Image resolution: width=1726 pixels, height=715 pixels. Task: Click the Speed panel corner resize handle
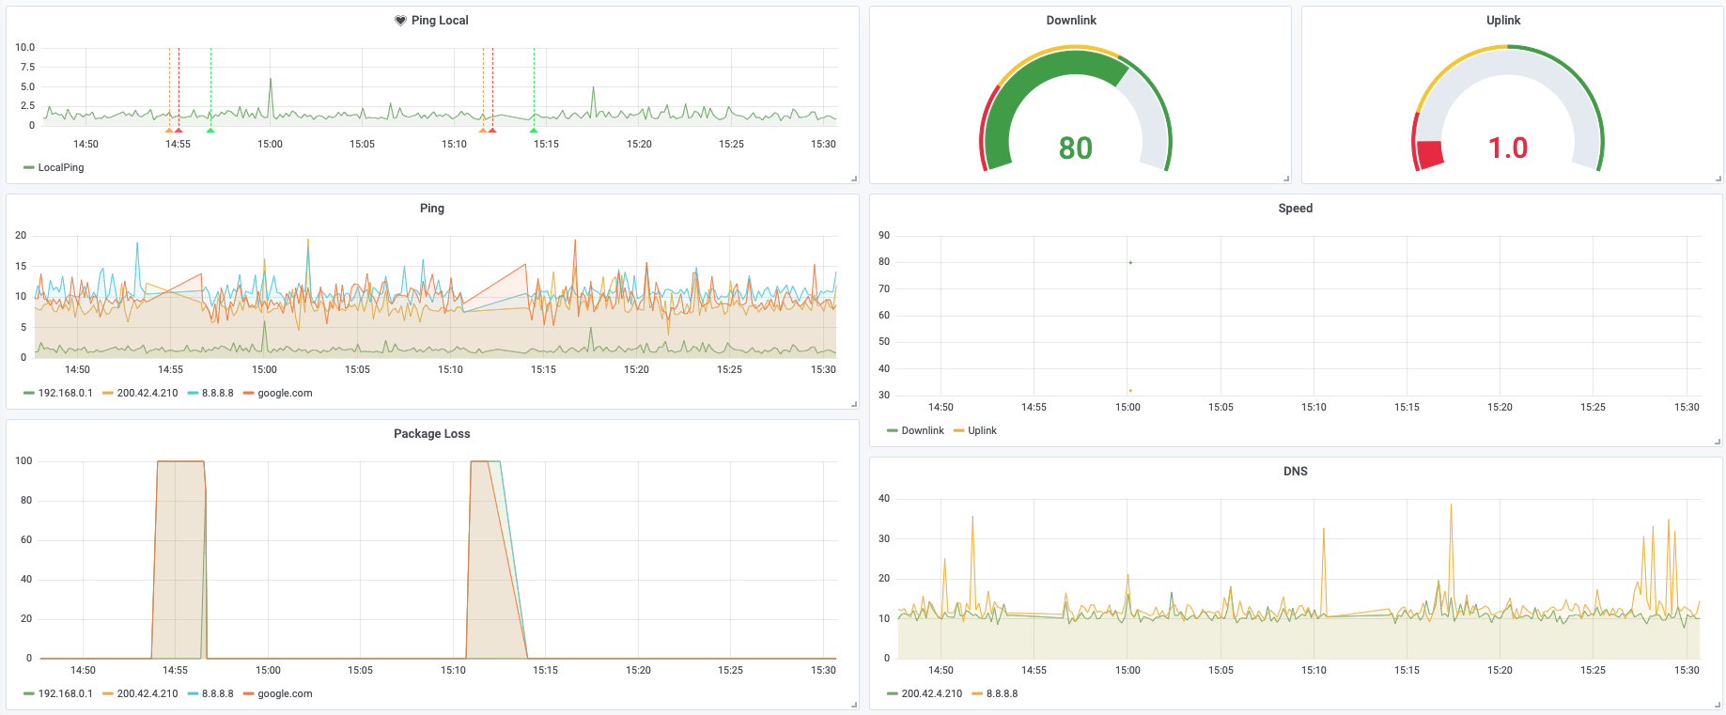1718,442
